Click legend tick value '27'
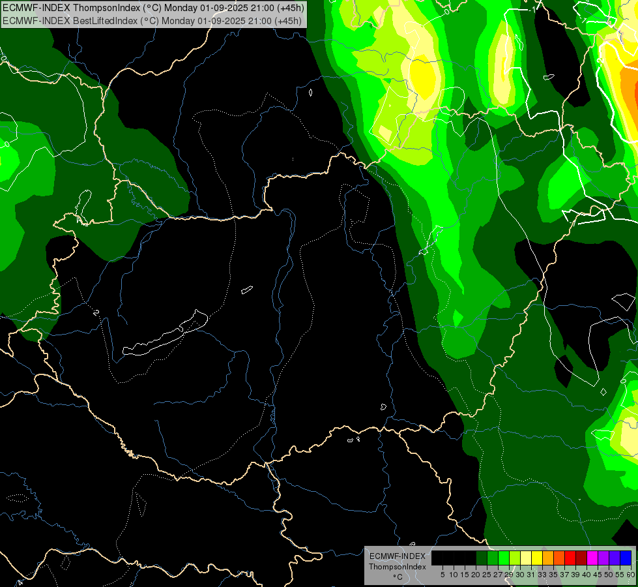 [498, 575]
